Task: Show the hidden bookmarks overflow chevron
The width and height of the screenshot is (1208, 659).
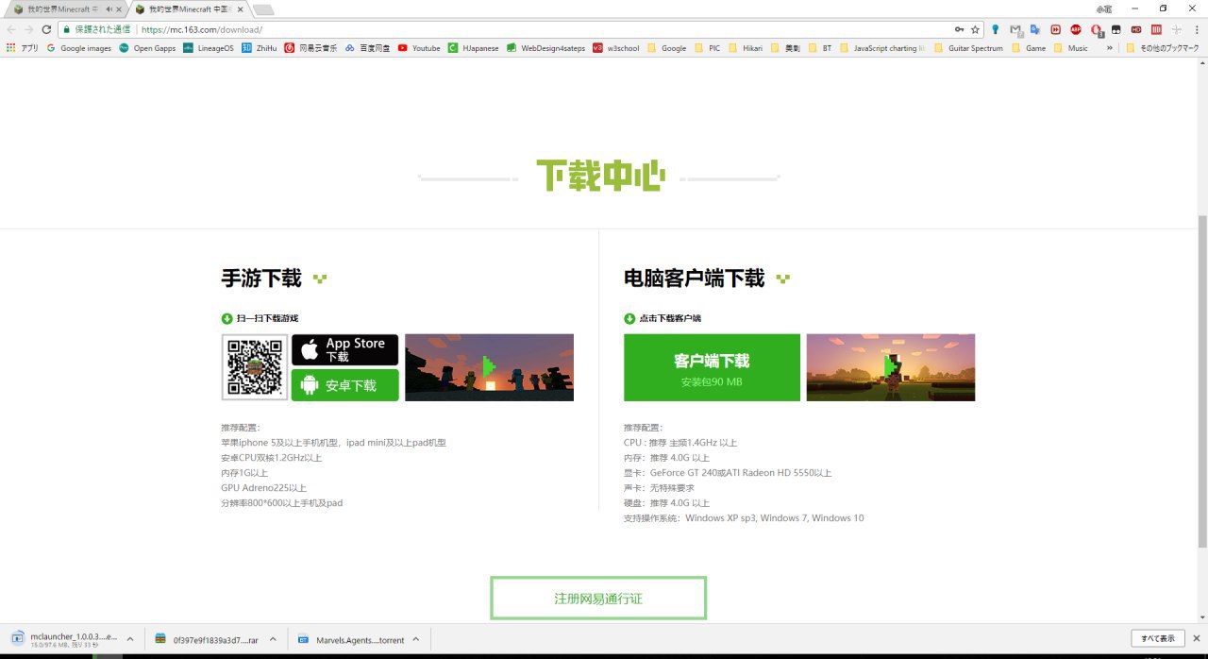Action: (1109, 48)
